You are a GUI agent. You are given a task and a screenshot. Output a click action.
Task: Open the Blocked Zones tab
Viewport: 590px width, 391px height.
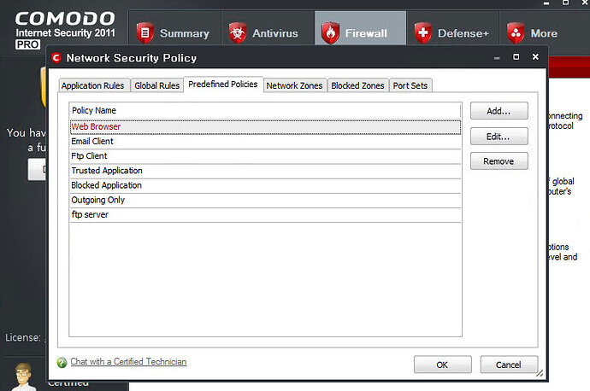tap(357, 85)
